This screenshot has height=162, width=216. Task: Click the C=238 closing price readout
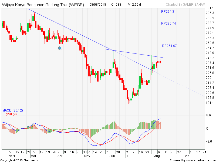point(117,5)
